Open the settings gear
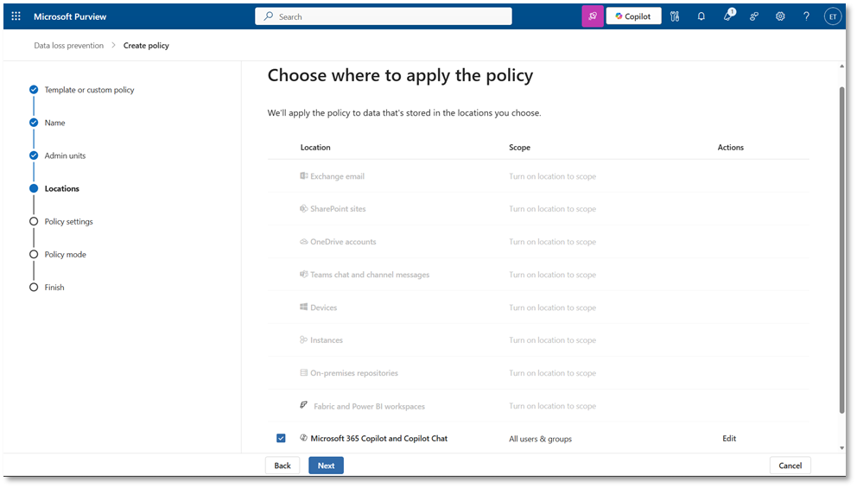 tap(780, 16)
